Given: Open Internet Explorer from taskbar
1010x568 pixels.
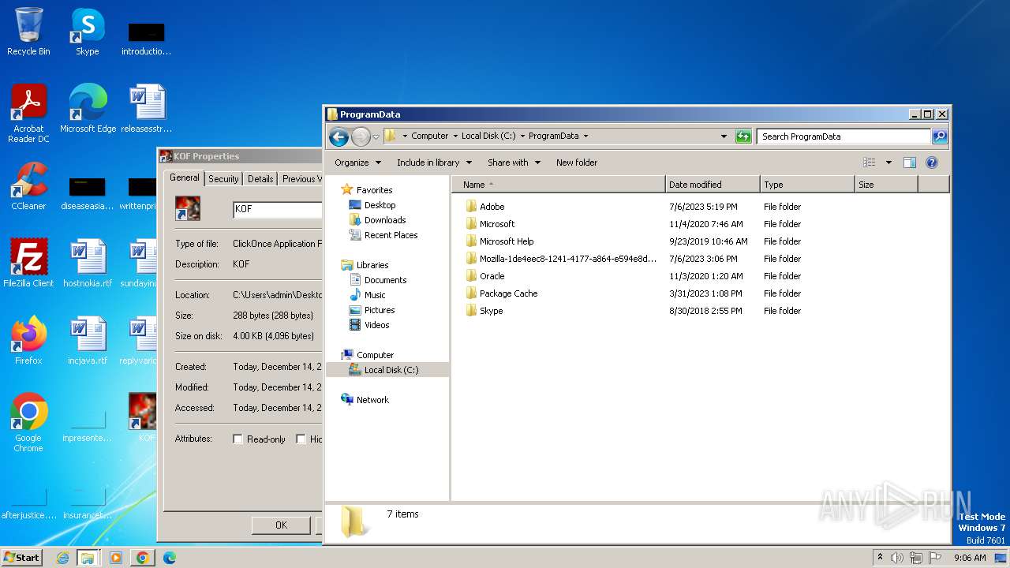Looking at the screenshot, I should point(63,558).
